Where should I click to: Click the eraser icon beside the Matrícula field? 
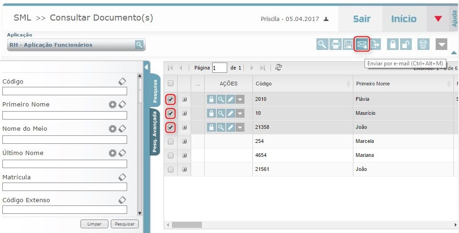coord(122,177)
